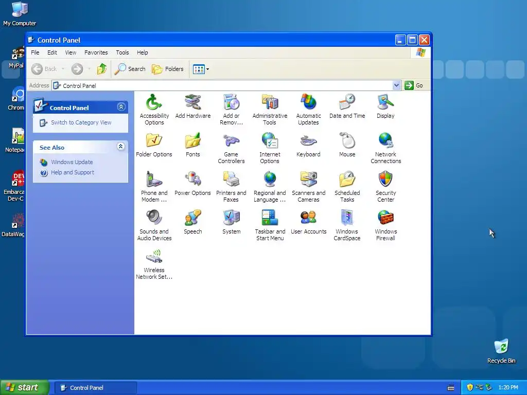Select the Embarcadero Dev-C++ desktop shortcut
527x395 pixels.
point(14,185)
